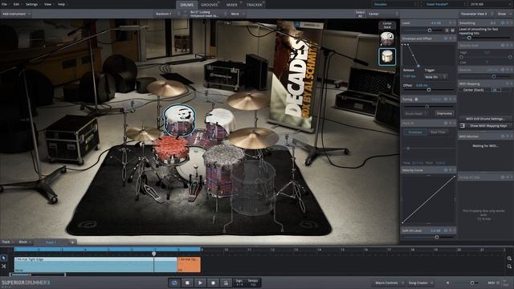Open the Add Instrument dropdown
This screenshot has height=289, width=514.
point(16,14)
